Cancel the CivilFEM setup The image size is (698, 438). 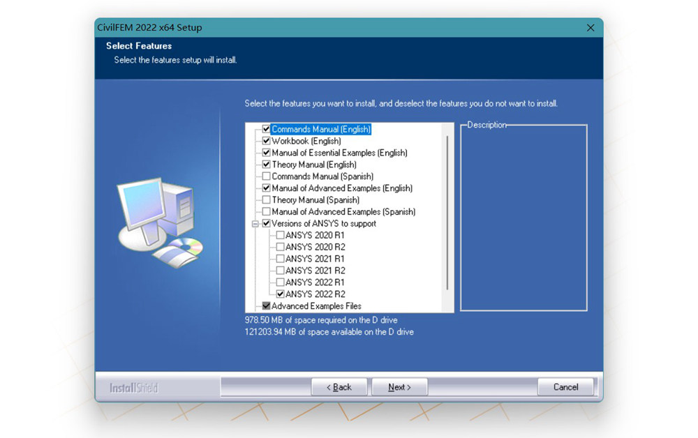click(565, 387)
